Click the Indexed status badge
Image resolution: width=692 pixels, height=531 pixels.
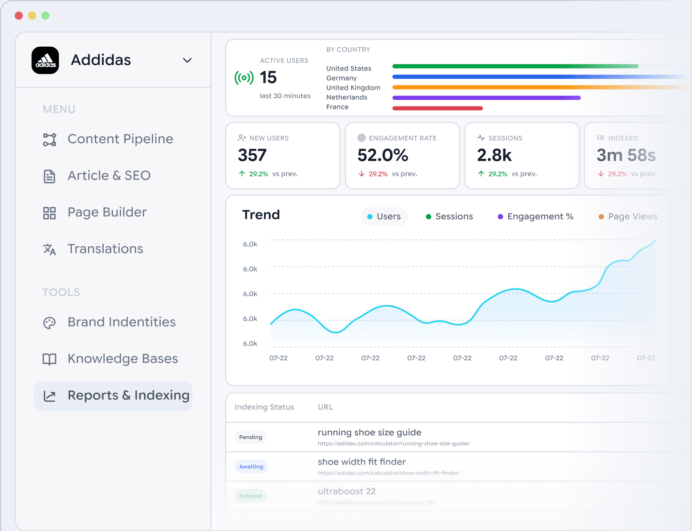click(251, 496)
